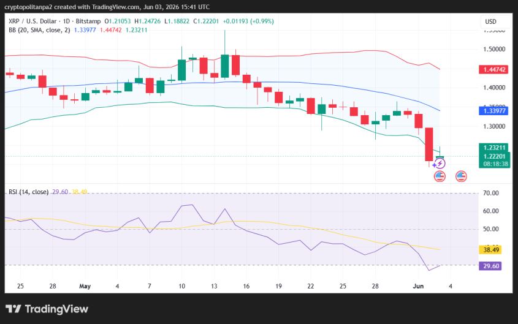Open the USD currency selector
The width and height of the screenshot is (518, 324).
490,22
